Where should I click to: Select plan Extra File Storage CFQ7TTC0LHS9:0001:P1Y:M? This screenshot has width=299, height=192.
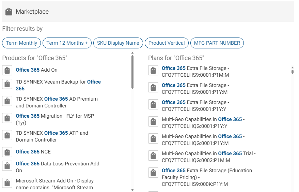coord(195,89)
